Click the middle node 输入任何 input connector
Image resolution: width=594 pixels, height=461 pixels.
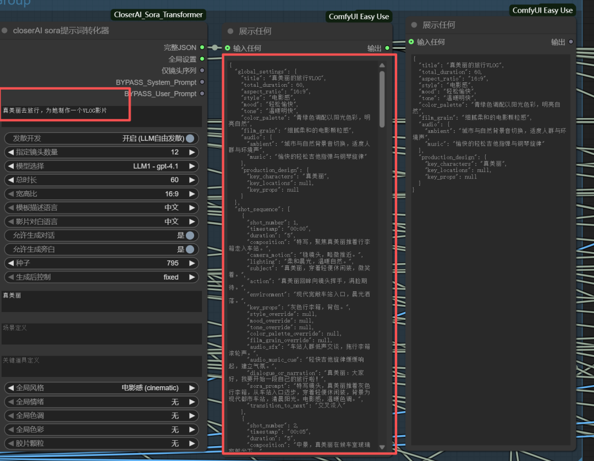pos(227,48)
